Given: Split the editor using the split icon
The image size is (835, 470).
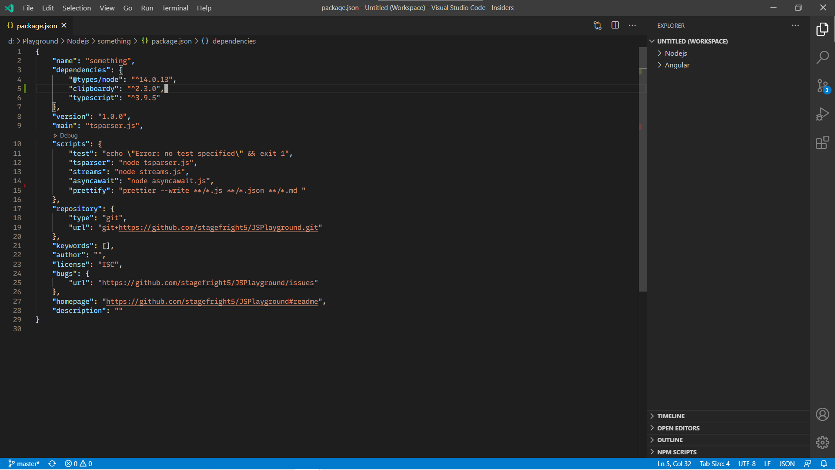Looking at the screenshot, I should coord(615,25).
